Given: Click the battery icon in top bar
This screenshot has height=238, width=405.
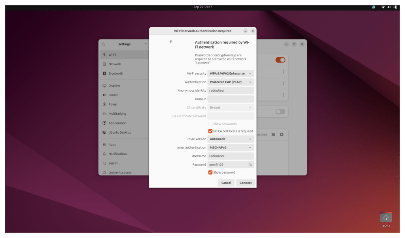Looking at the screenshot, I should click(x=395, y=7).
